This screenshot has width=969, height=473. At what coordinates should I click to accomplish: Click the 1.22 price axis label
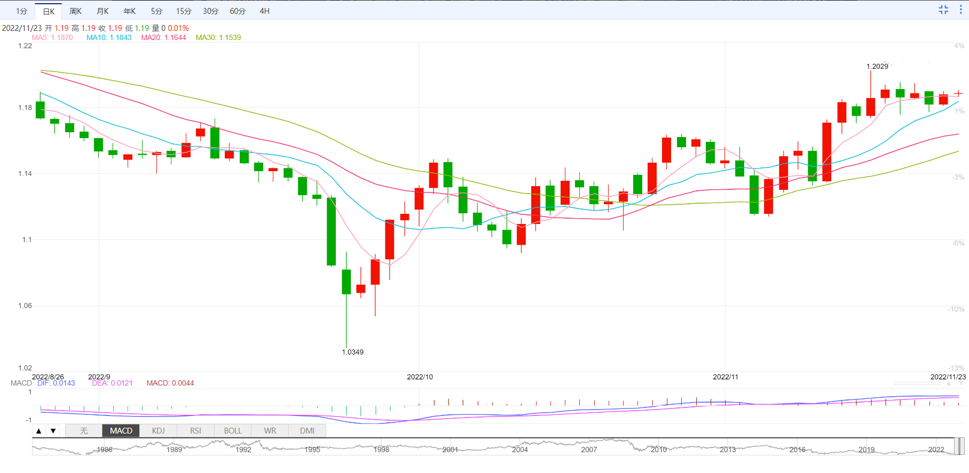coord(25,46)
